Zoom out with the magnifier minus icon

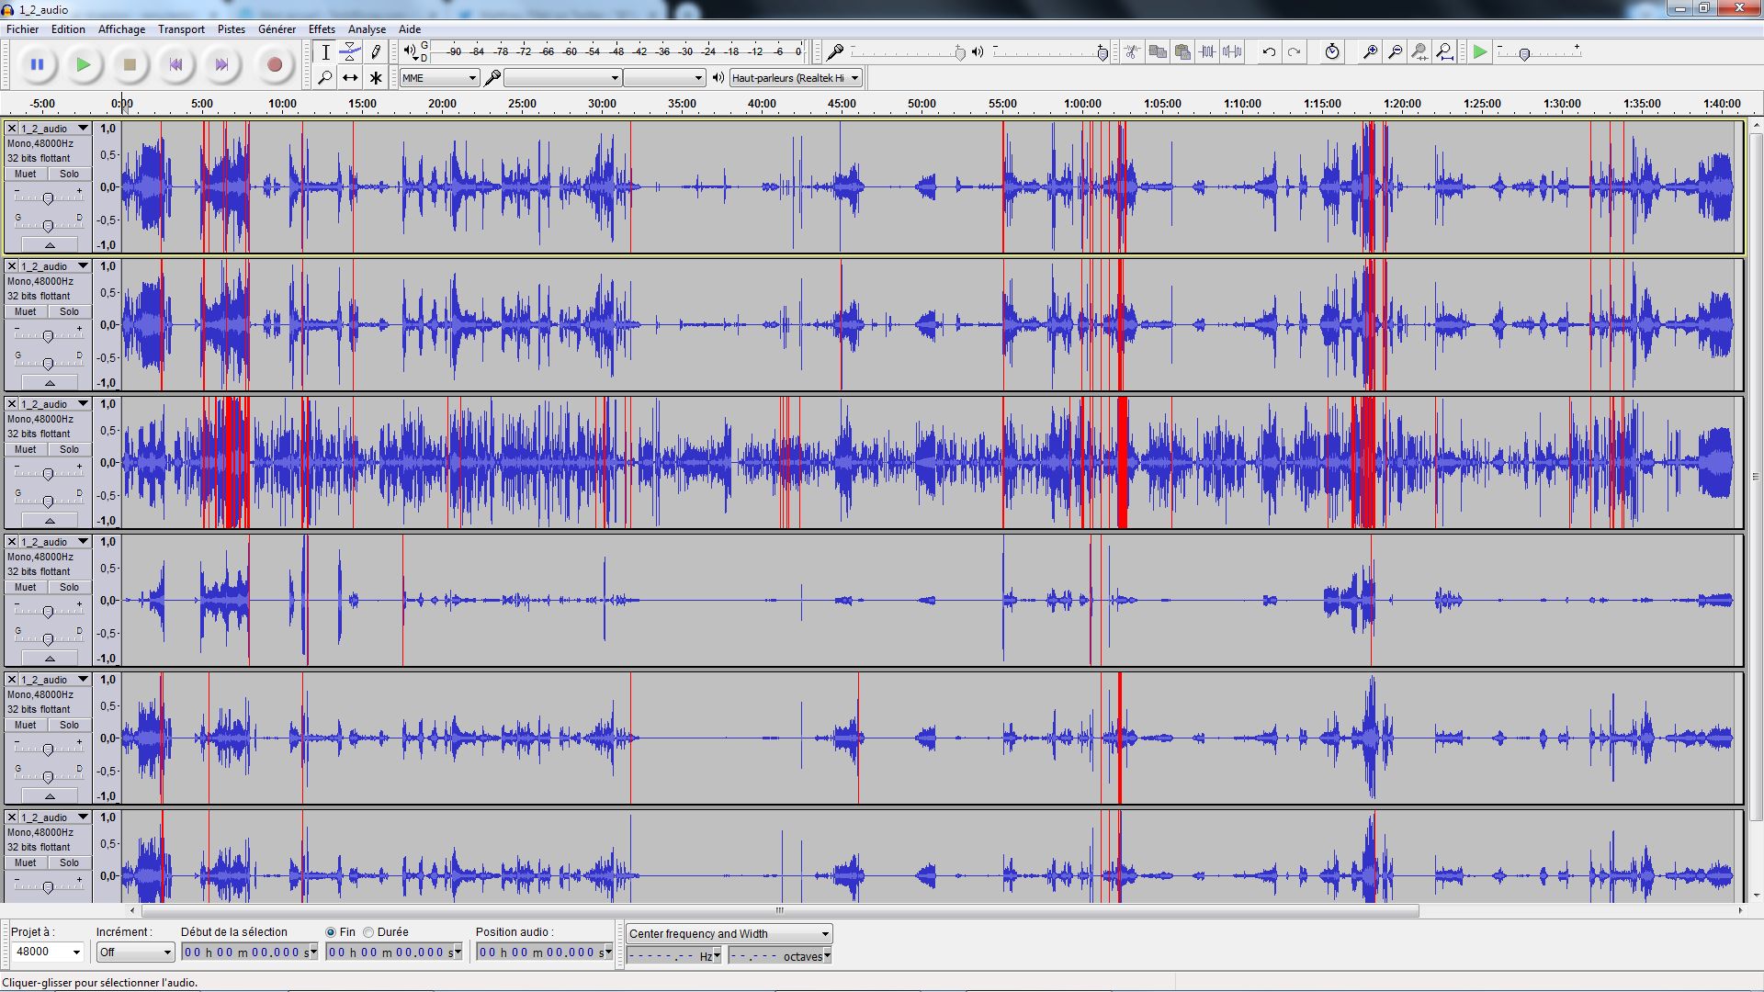pos(1395,52)
